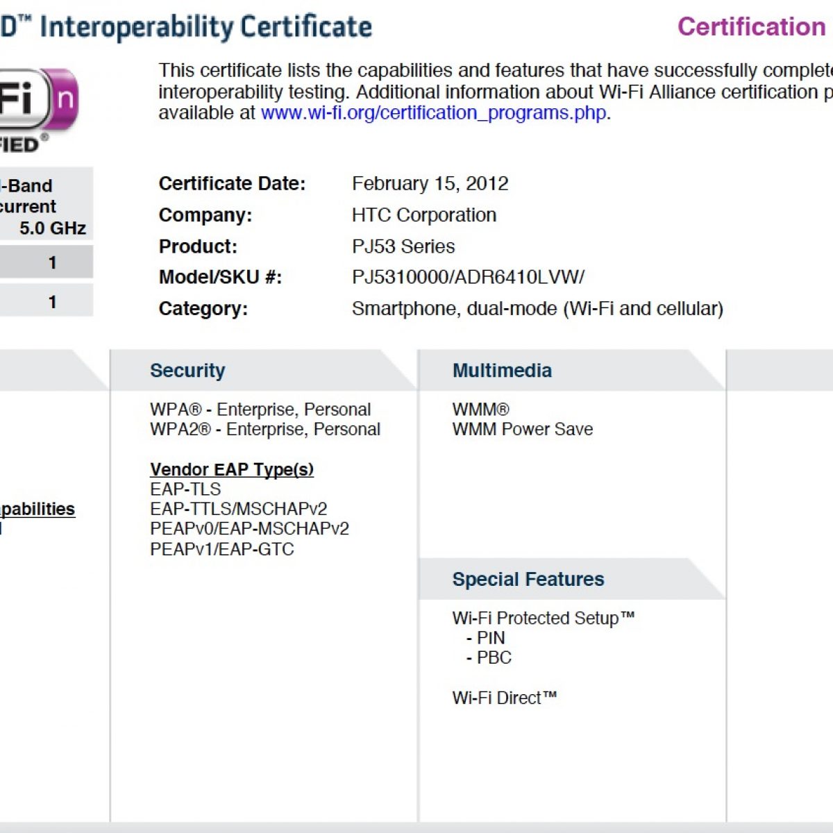Click the WPA2 Enterprise, Personal entry
This screenshot has width=833, height=833.
tap(264, 430)
